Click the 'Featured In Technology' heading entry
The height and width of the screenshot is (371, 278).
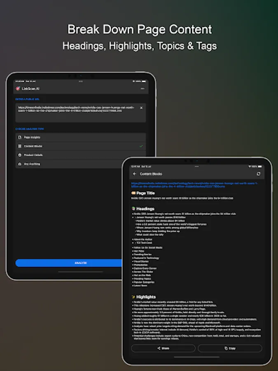[x=147, y=258]
